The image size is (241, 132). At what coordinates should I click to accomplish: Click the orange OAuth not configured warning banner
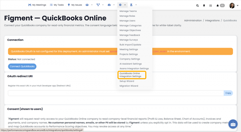120,51
